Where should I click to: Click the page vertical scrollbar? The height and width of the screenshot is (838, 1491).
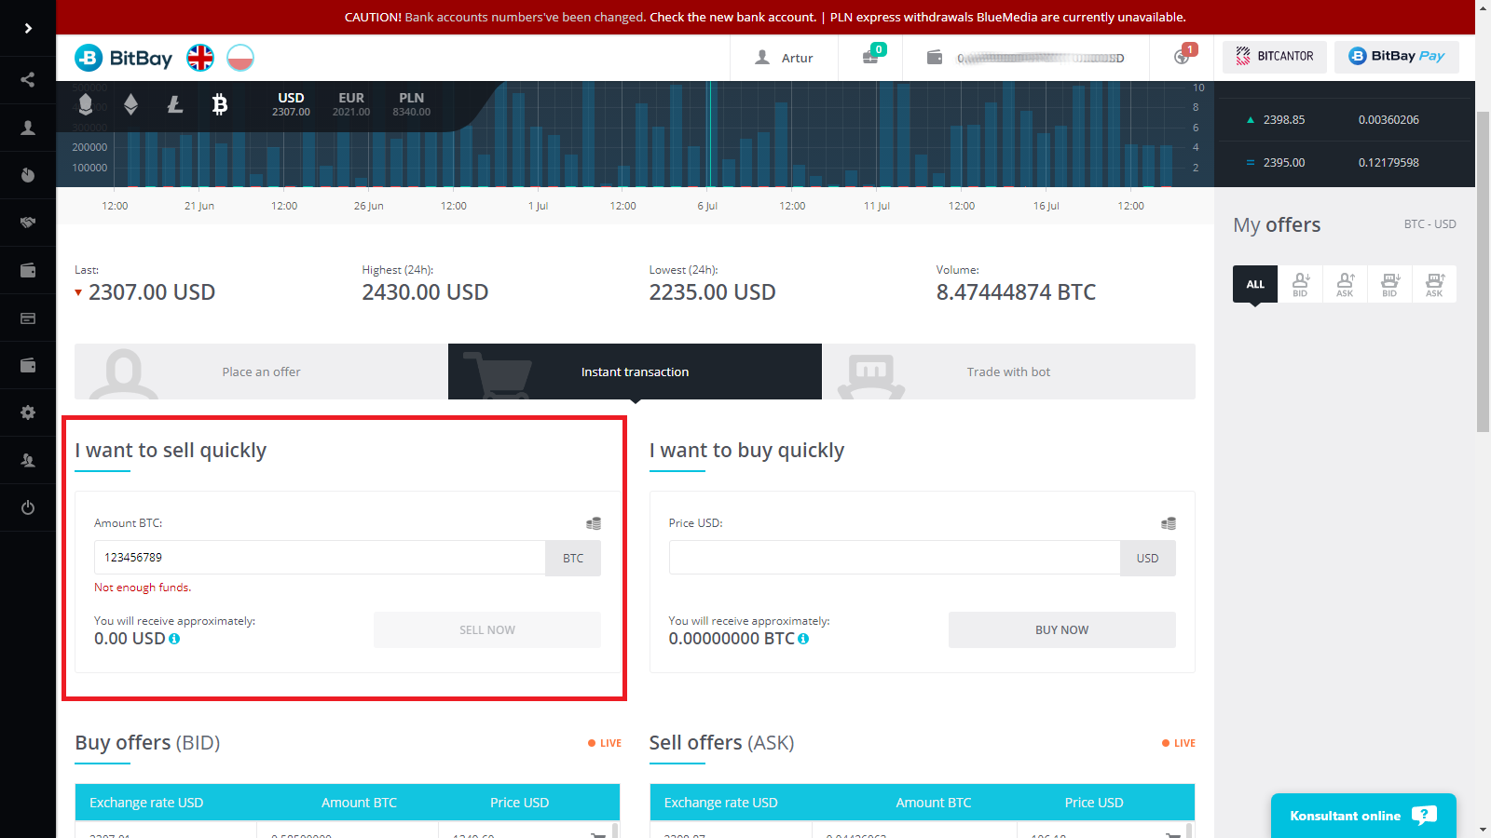click(x=1483, y=272)
